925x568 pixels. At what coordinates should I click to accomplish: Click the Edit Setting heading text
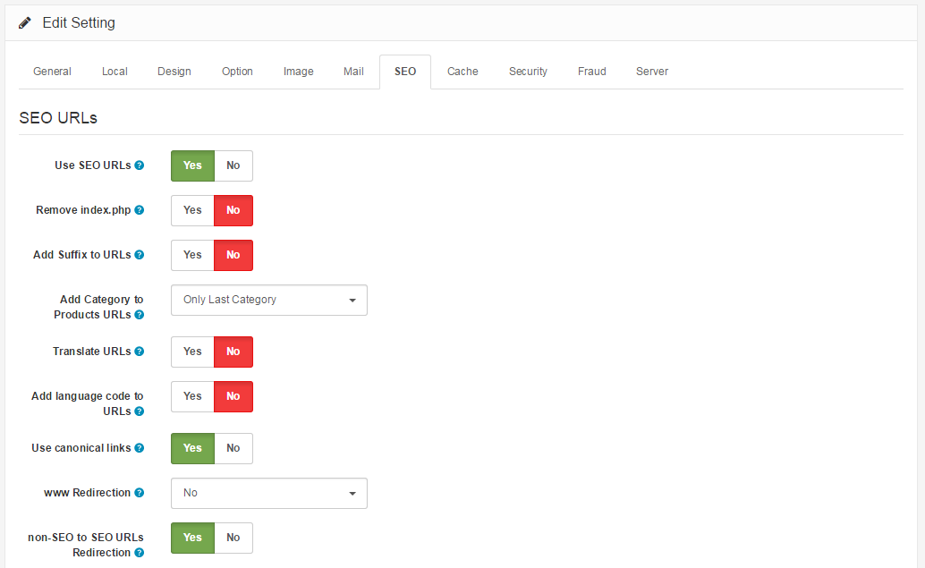79,23
